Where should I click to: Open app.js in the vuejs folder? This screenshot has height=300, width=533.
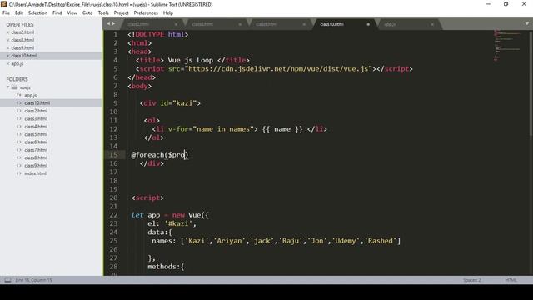[31, 96]
